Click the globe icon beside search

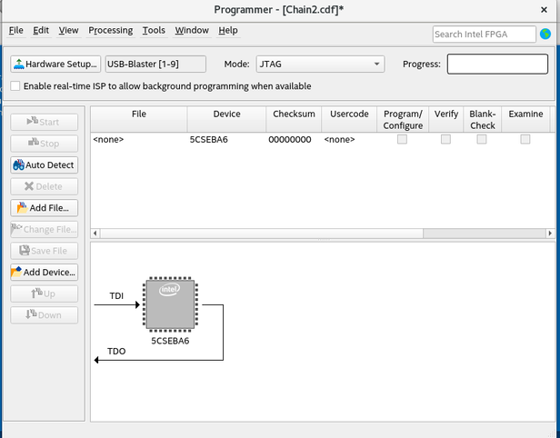[x=545, y=35]
